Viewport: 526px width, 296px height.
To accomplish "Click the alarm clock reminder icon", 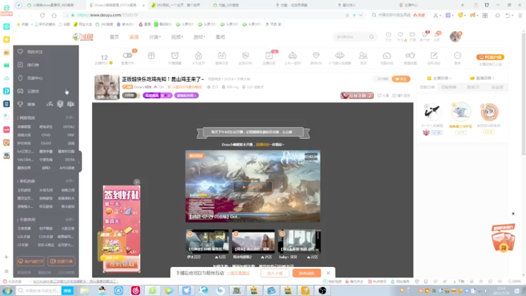I will (175, 55).
